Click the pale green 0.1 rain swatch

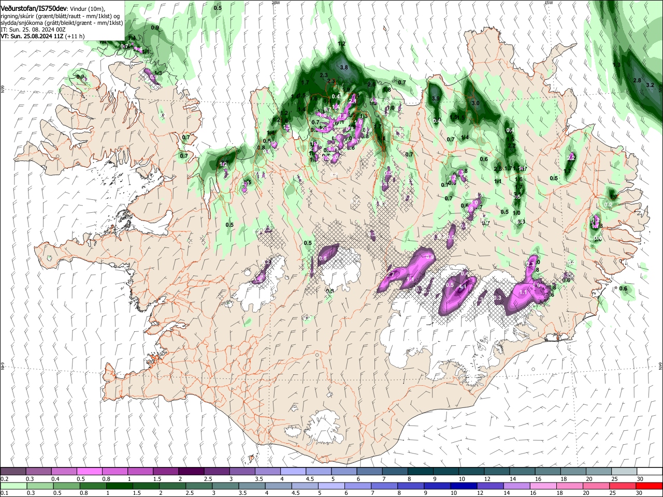pos(13,486)
